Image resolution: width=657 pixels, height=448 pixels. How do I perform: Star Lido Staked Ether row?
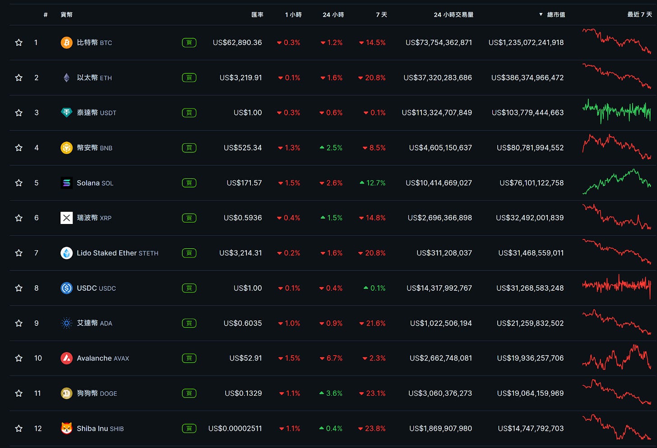(x=19, y=253)
